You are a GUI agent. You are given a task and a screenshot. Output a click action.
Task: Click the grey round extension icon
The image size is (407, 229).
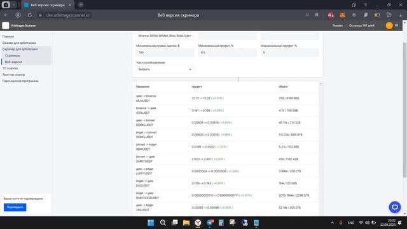[x=354, y=15]
